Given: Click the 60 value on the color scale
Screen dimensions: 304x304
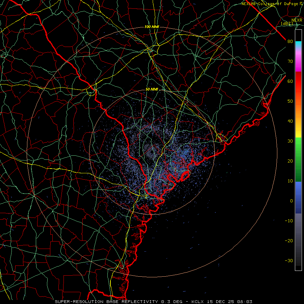Looking at the screenshot, I should pos(290,81).
